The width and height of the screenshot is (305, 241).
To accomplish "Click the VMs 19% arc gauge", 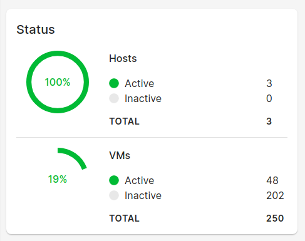I will click(72, 158).
